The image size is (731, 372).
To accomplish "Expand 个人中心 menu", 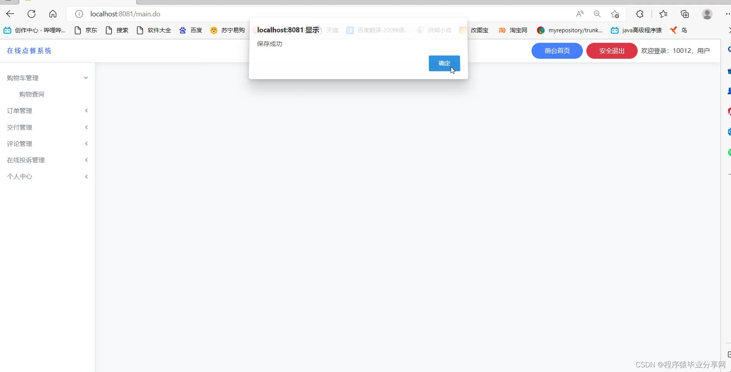I will click(x=47, y=176).
